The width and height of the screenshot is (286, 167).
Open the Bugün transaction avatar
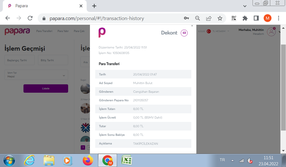pyautogui.click(x=85, y=89)
